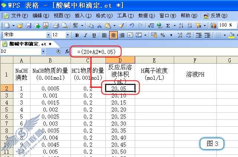Expand the borders dropdown arrow

[225, 35]
